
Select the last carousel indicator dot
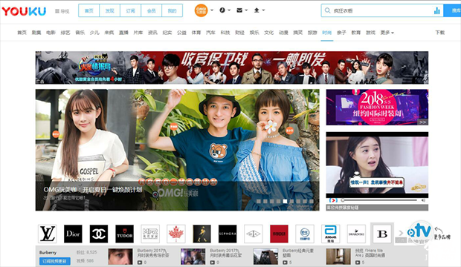(x=312, y=201)
